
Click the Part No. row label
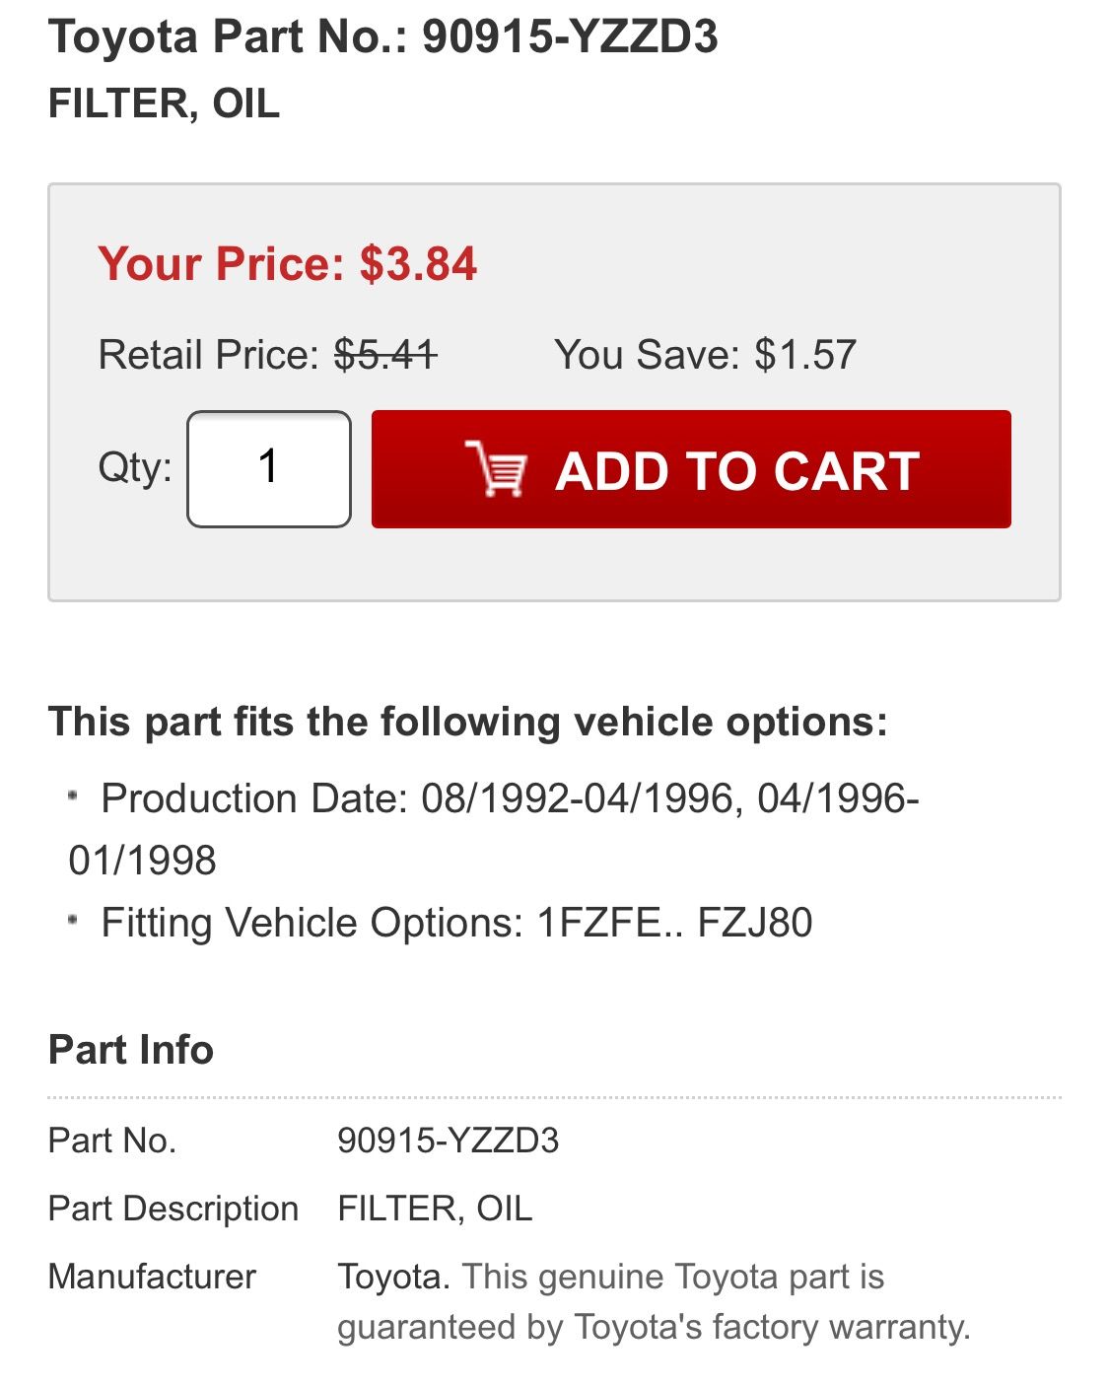click(x=112, y=1141)
